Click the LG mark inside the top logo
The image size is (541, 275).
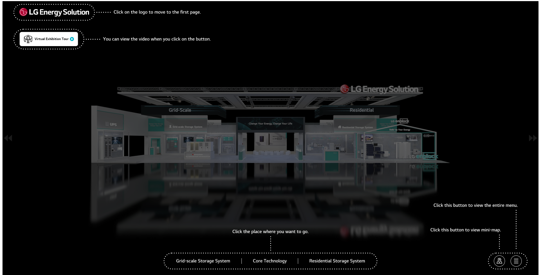[x=23, y=12]
